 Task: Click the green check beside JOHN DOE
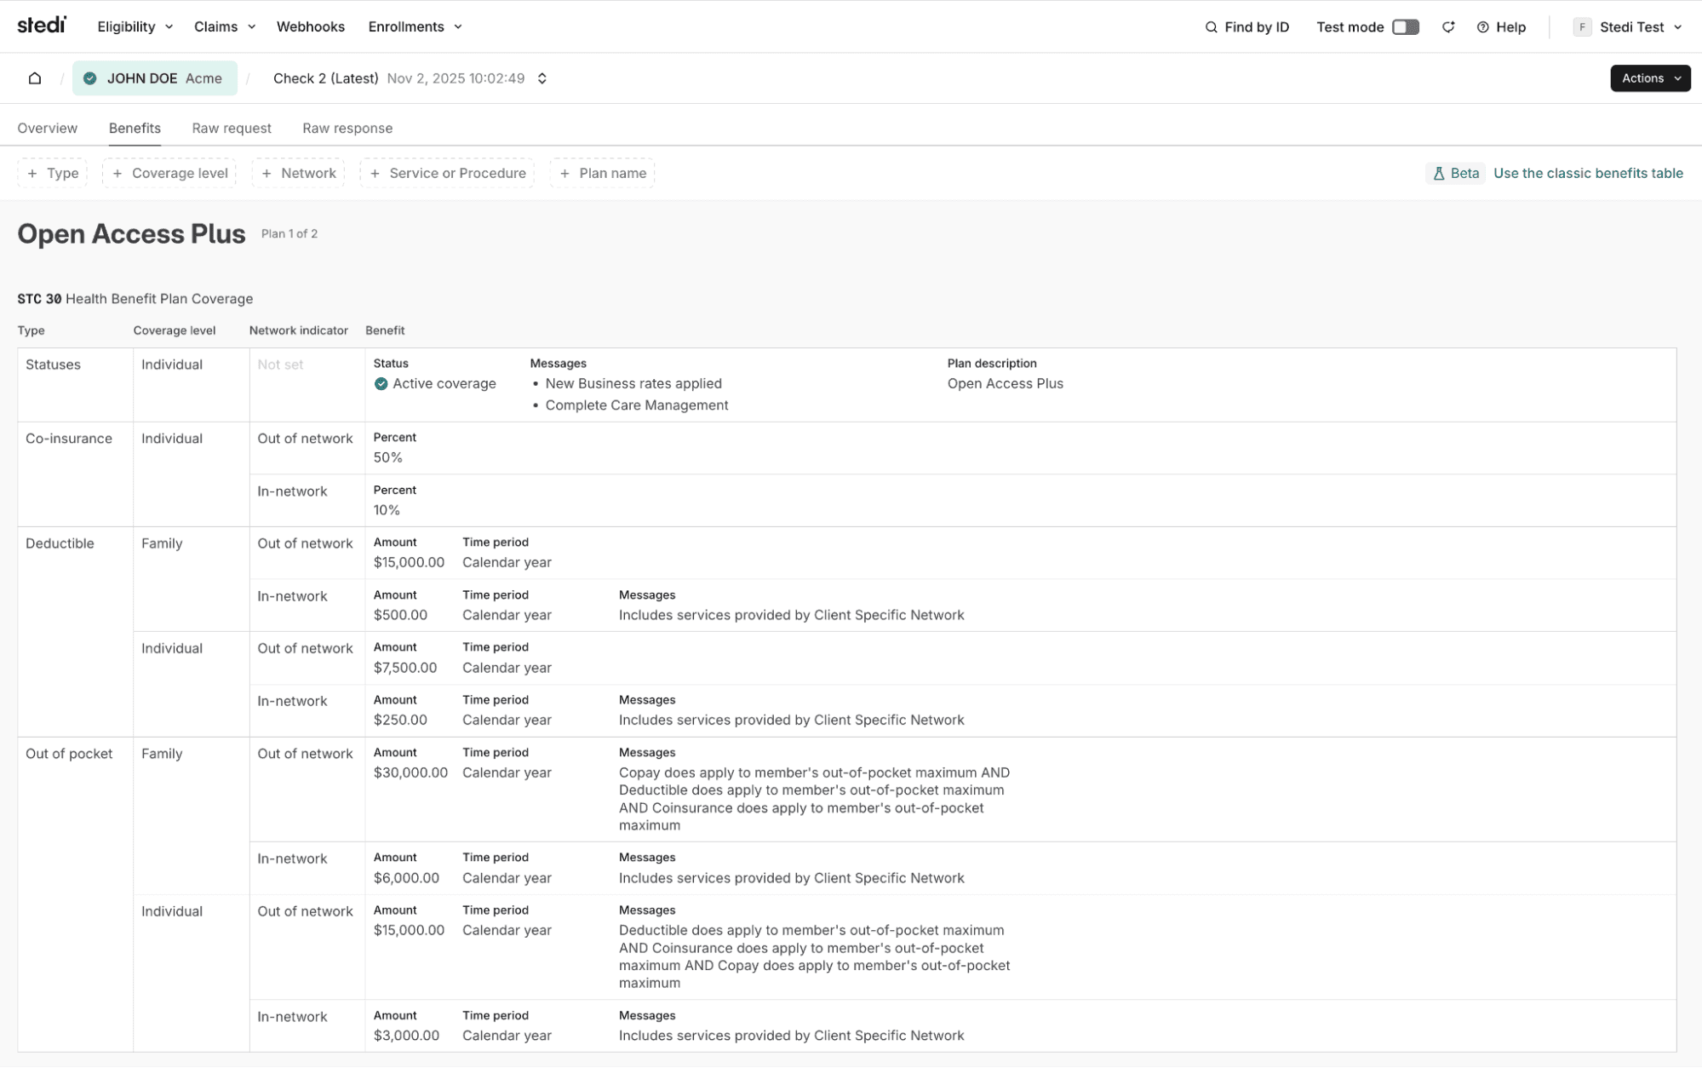(89, 78)
